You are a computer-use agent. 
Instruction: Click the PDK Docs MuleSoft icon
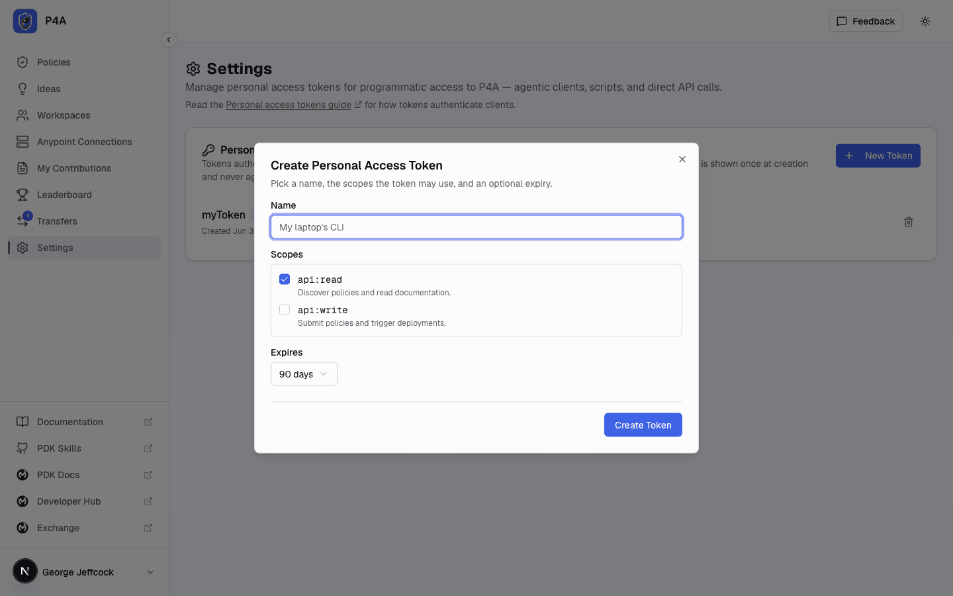coord(23,475)
